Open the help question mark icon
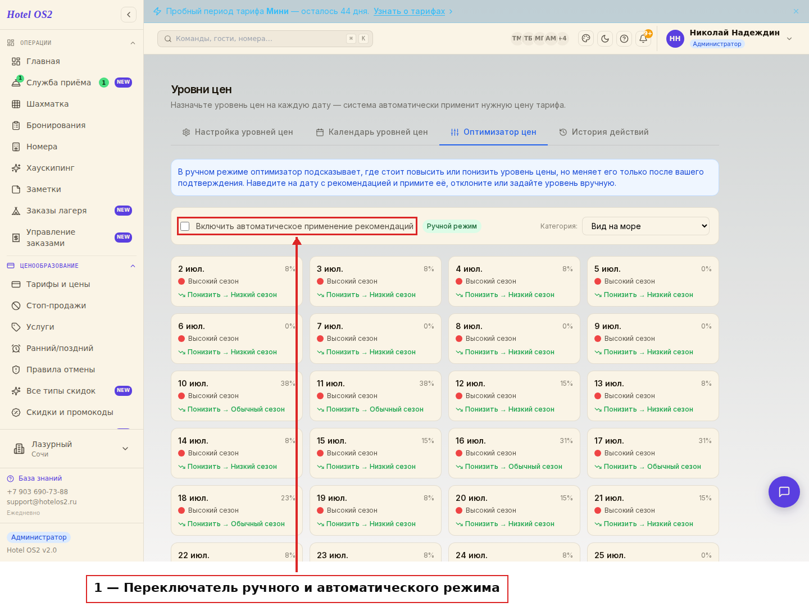The width and height of the screenshot is (809, 616). (x=624, y=39)
